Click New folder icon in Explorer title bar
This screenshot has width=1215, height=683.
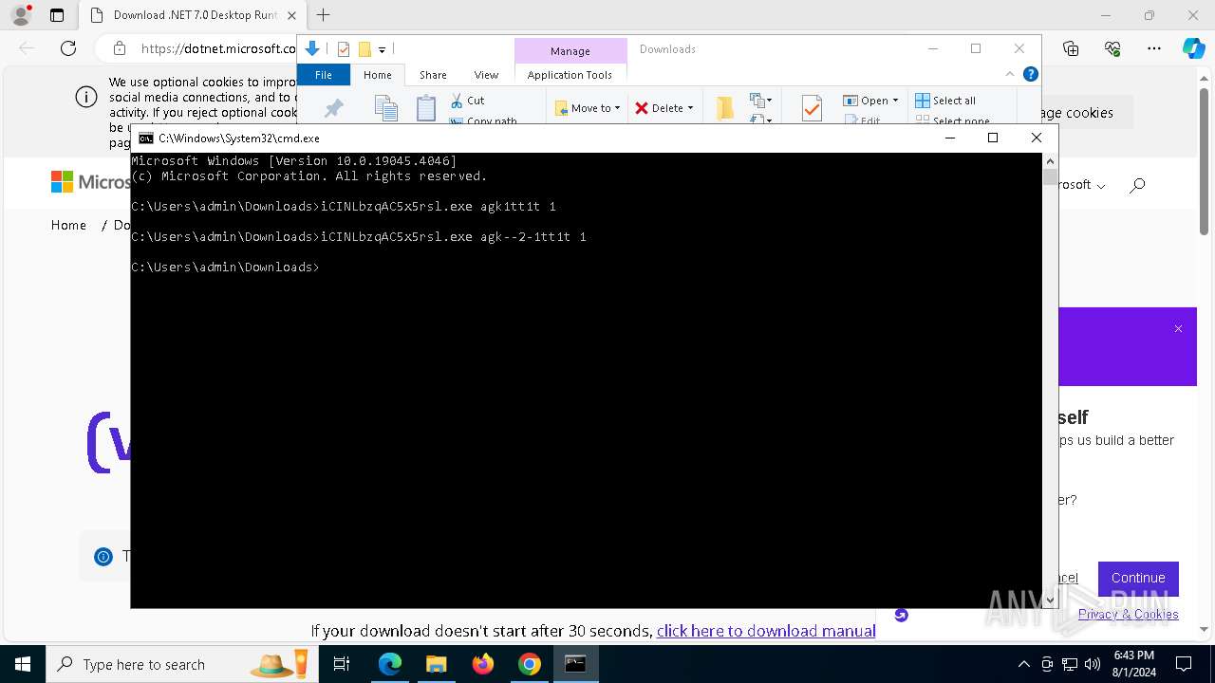[364, 49]
